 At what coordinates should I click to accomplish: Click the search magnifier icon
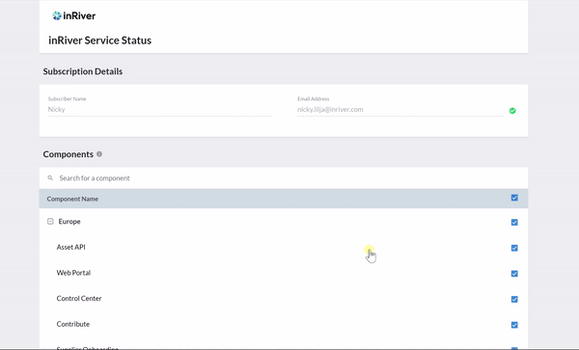click(x=50, y=178)
